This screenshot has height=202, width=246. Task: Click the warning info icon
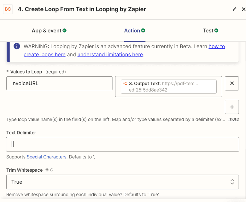[17, 46]
